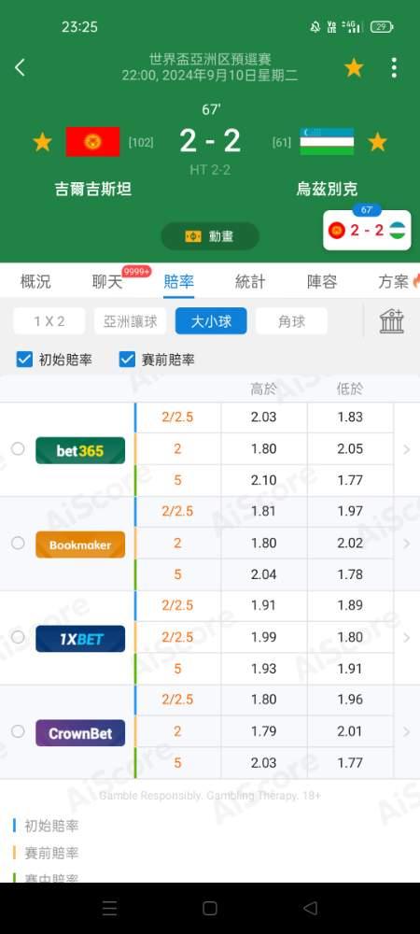
Task: Star the Uzbekistan team
Action: 378,142
